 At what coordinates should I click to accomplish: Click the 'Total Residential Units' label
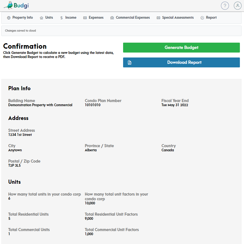click(28, 214)
